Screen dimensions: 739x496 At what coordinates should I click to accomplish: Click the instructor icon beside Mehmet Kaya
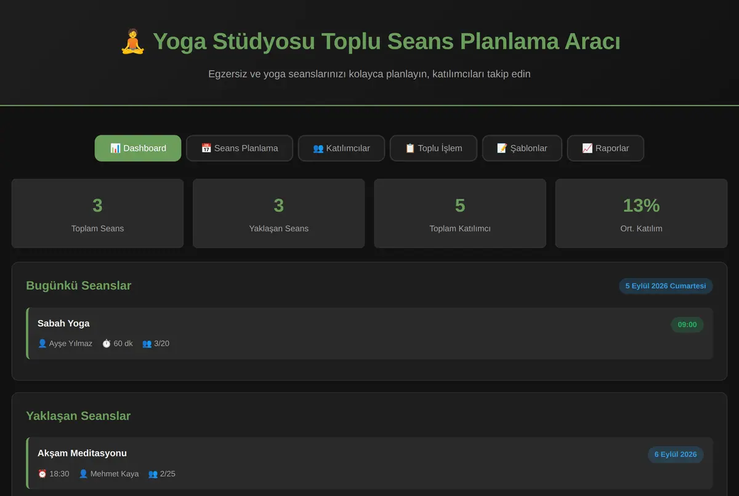pos(84,474)
